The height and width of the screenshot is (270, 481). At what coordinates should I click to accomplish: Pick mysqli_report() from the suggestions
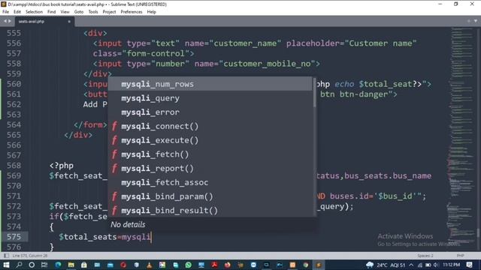coord(210,168)
